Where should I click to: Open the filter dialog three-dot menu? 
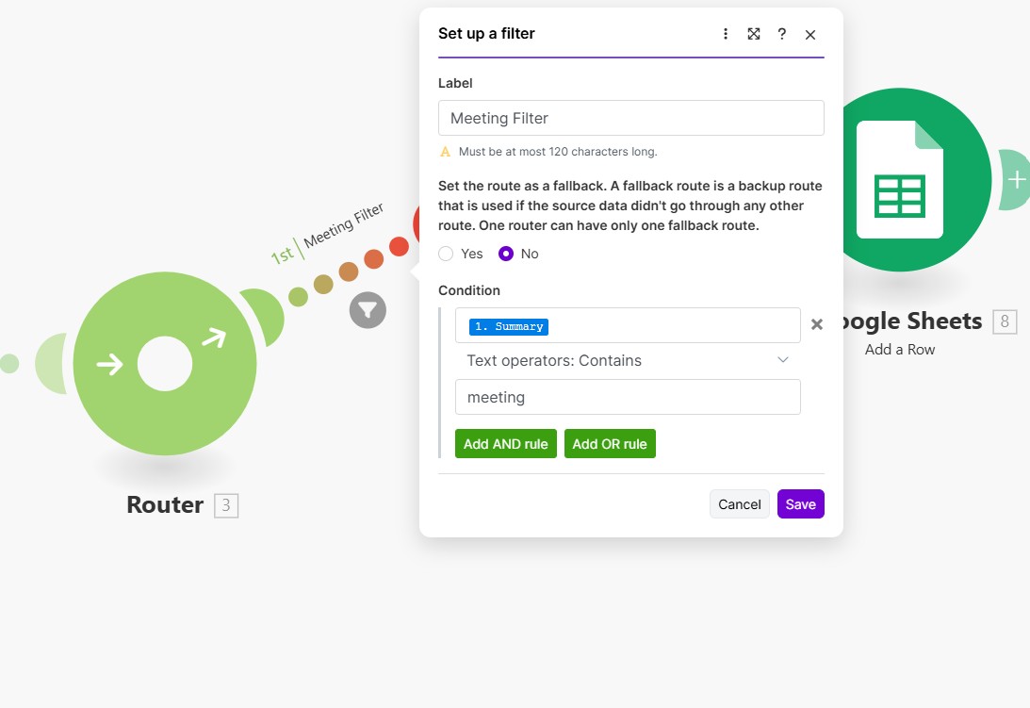click(726, 34)
